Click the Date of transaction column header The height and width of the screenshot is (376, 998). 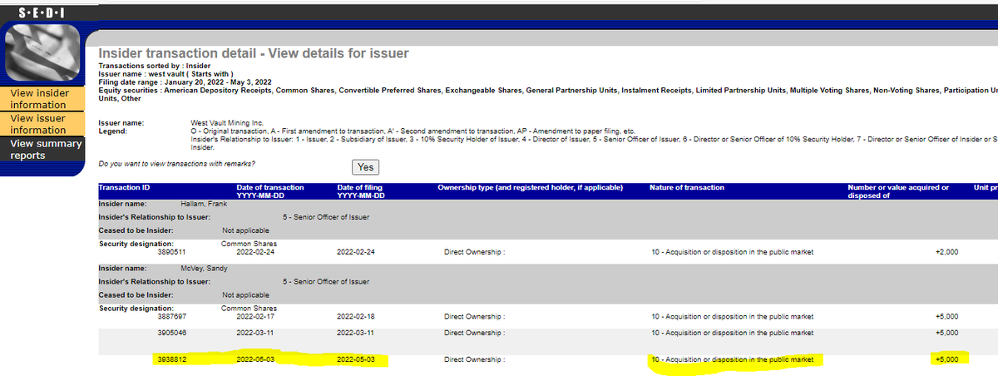[269, 191]
